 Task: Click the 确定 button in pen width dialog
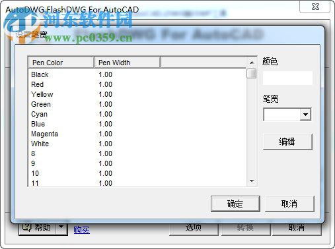(235, 204)
